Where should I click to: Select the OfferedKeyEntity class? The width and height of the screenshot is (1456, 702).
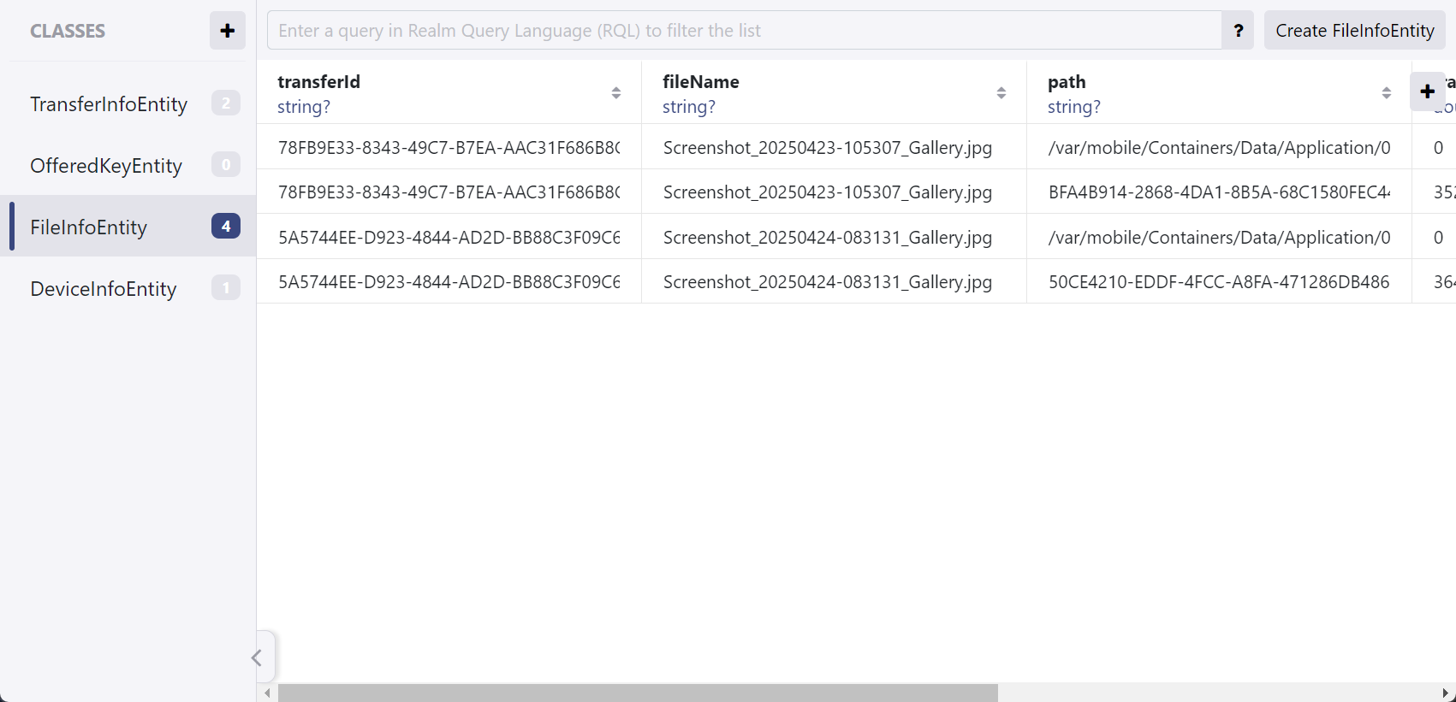tap(106, 166)
